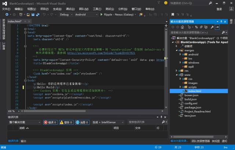This screenshot has height=150, width=235.
Task: Click the error list search magnifier icon
Action: tap(163, 122)
